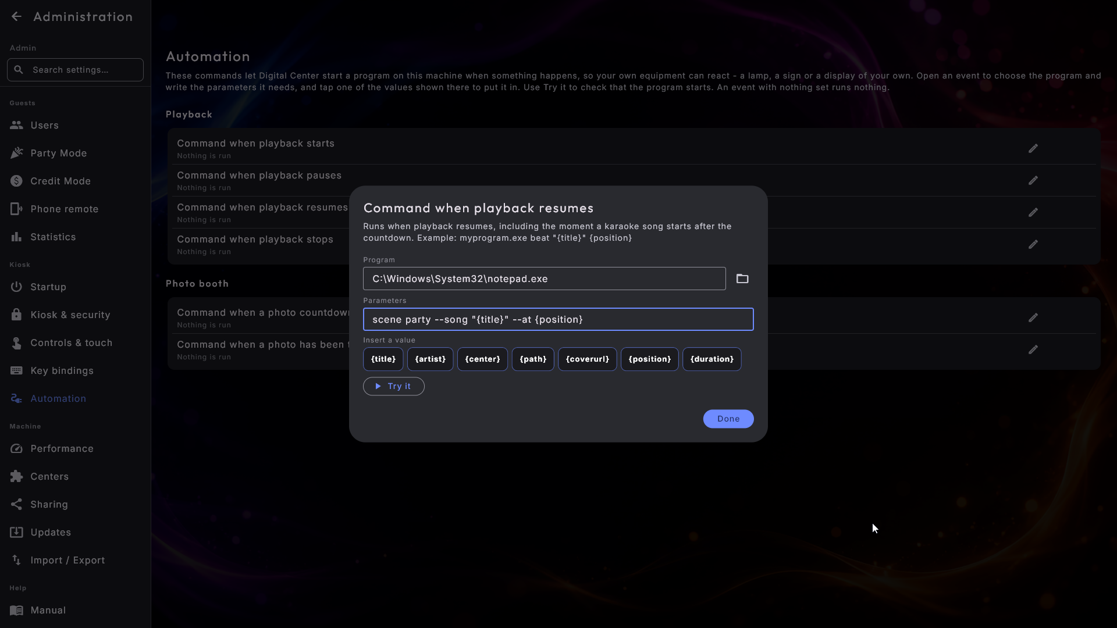
Task: Insert the {center} value chip
Action: [482, 359]
